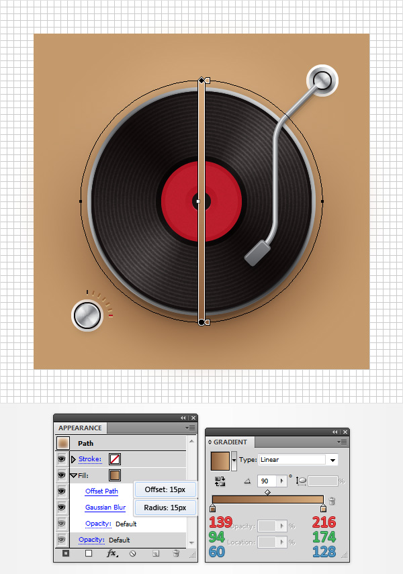Toggle visibility eye for the Stroke row

click(x=62, y=459)
